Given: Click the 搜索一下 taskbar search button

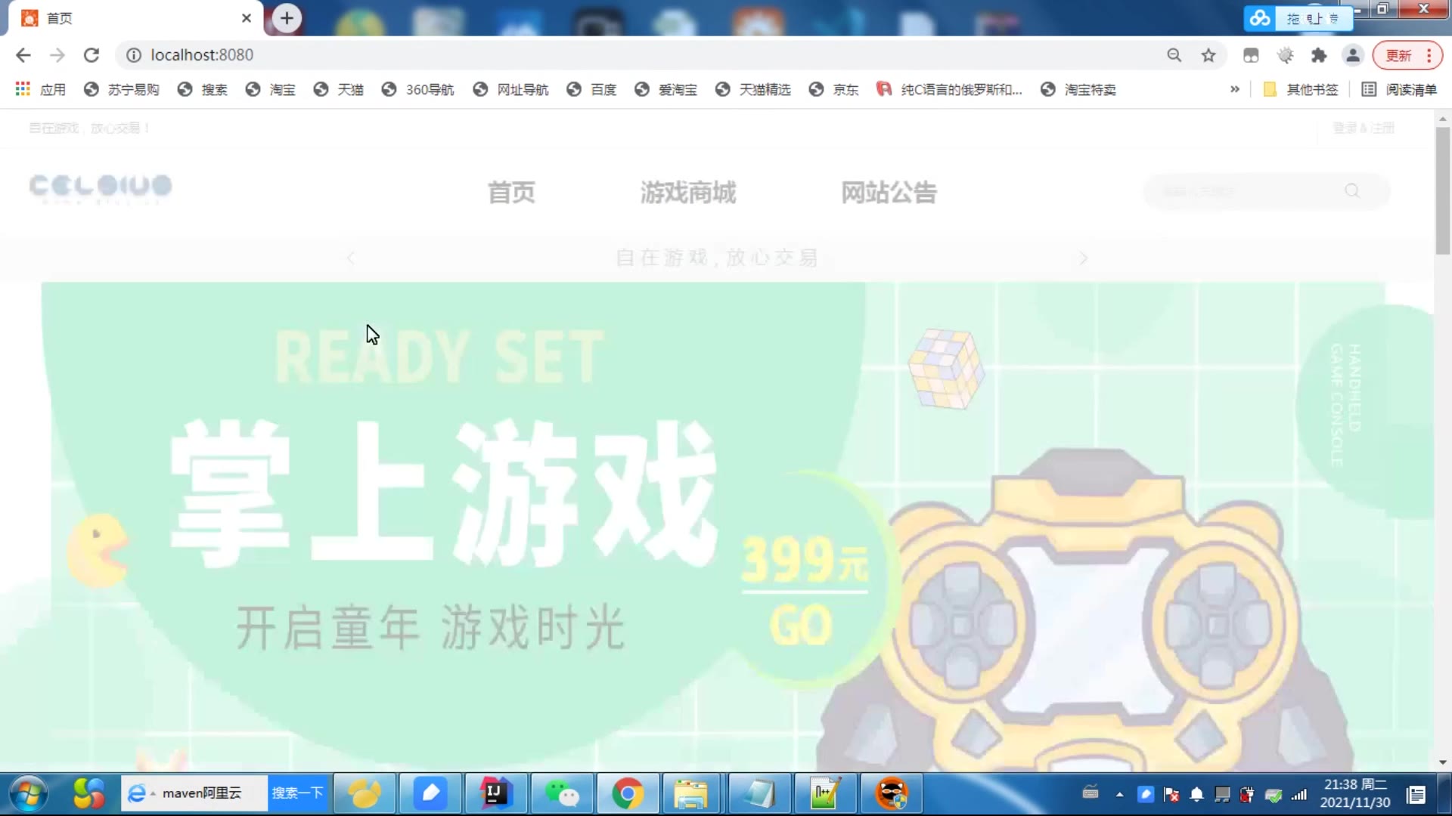Looking at the screenshot, I should coord(297,793).
